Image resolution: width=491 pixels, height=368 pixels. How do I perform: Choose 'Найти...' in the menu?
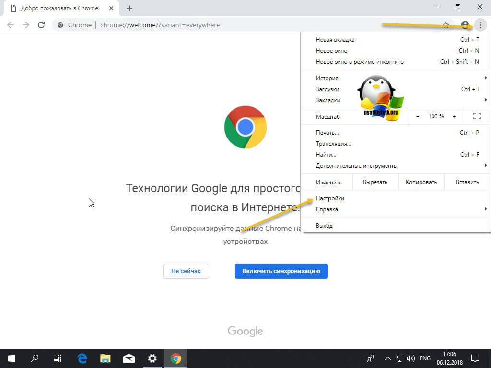tap(395, 155)
